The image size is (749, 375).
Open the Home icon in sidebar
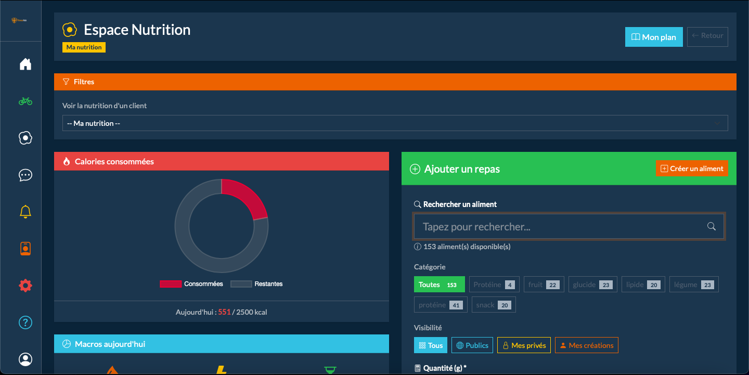[25, 64]
